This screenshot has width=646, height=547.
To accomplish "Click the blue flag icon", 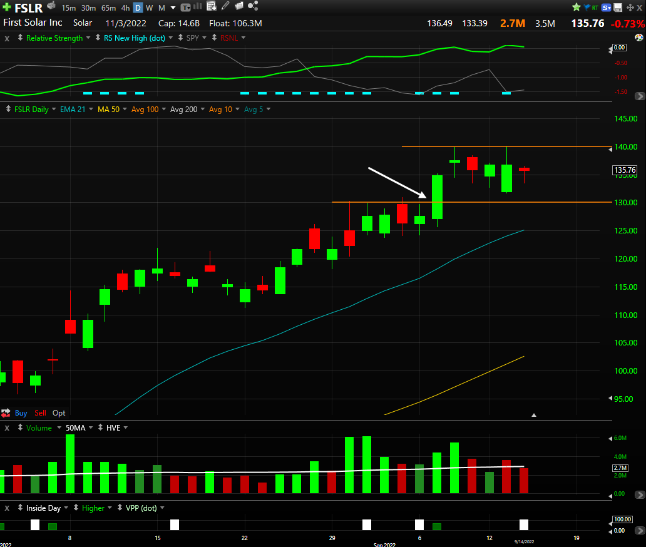I will coord(587,7).
